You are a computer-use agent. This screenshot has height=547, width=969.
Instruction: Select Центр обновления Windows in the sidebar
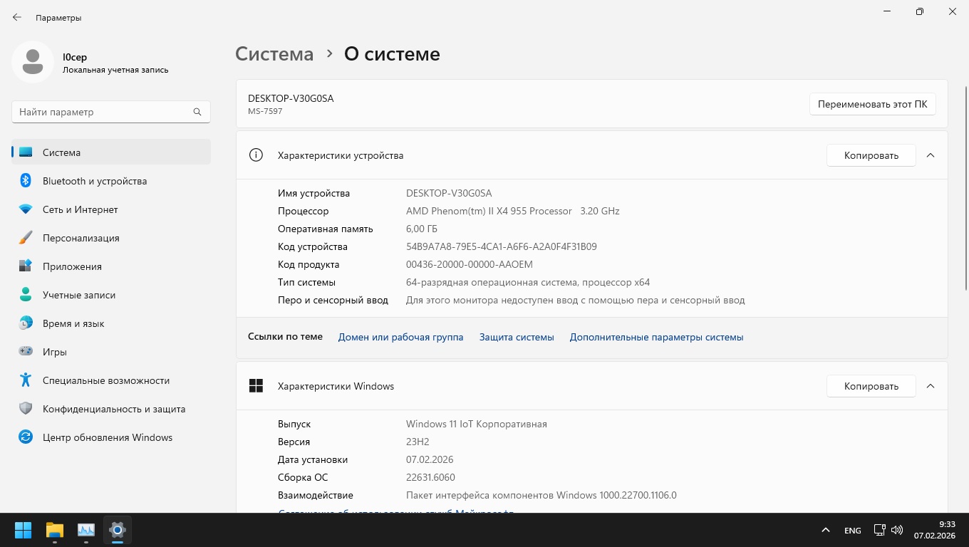[x=111, y=437]
